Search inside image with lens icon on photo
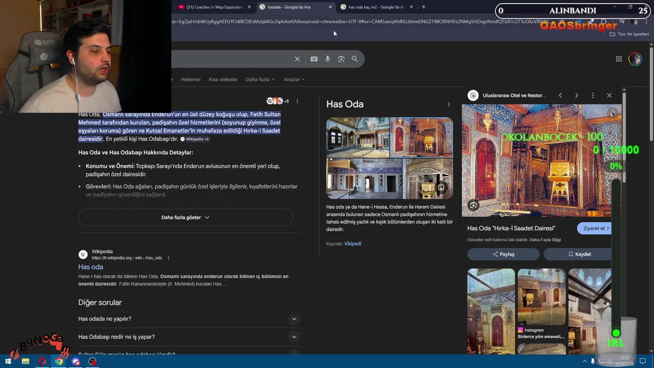The width and height of the screenshot is (654, 368). (473, 205)
